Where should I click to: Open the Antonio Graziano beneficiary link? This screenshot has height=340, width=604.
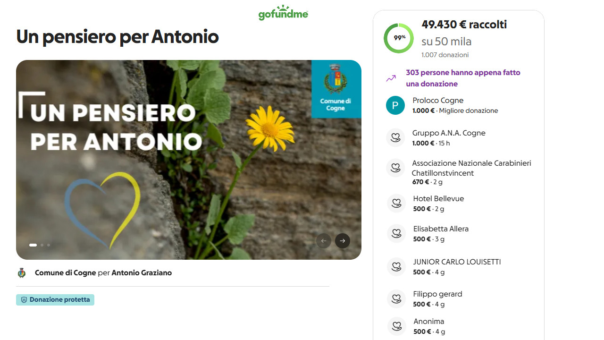(142, 272)
